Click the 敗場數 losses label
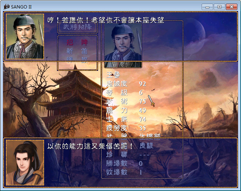Image resolution: width=241 pixels, height=191 pixels. (x=117, y=172)
